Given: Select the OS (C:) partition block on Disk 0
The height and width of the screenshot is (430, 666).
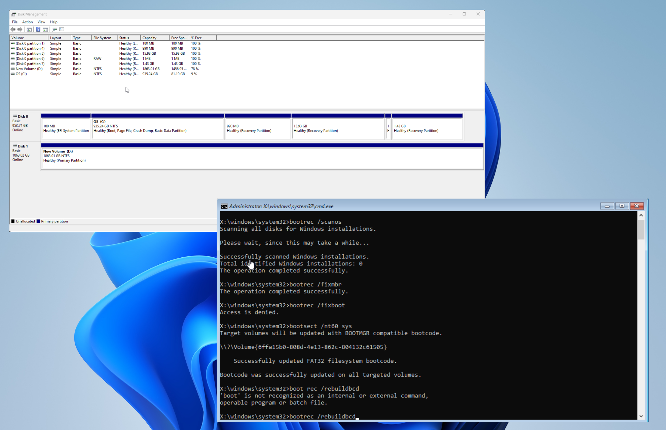Looking at the screenshot, I should [x=157, y=128].
